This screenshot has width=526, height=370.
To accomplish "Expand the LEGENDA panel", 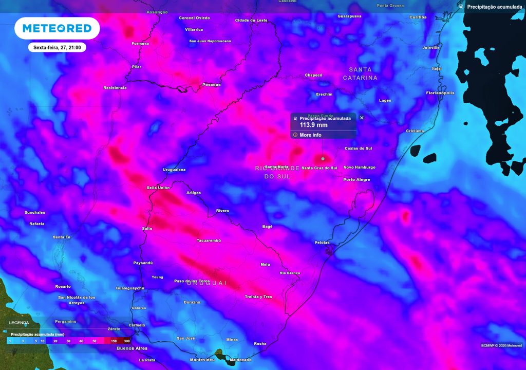I will 20,323.
